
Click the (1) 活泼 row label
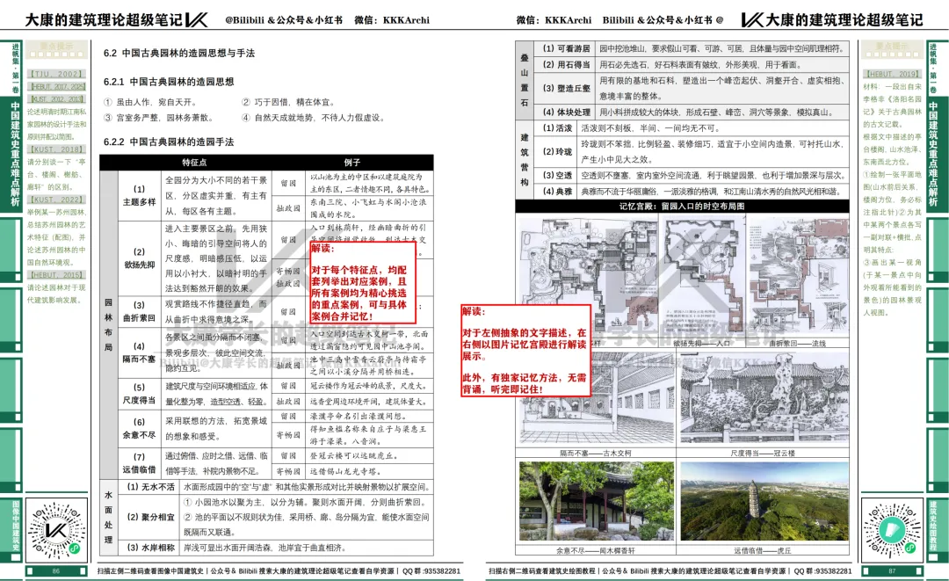pos(557,127)
